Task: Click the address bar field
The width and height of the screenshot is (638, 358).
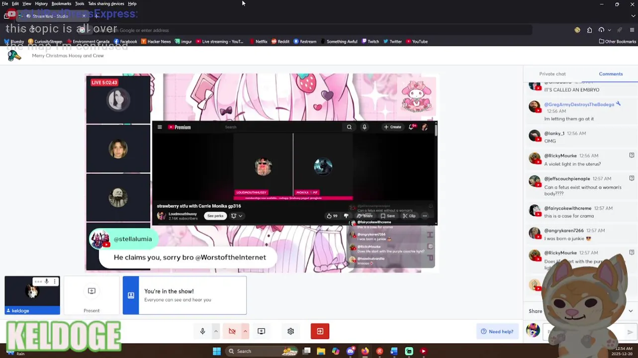Action: coord(303,30)
